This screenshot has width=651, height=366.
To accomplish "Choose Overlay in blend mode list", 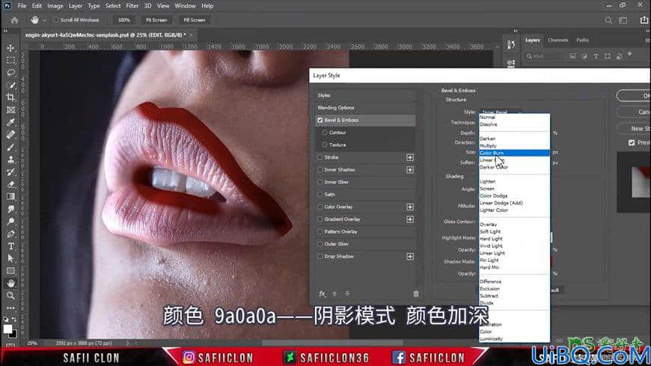I will [x=514, y=225].
